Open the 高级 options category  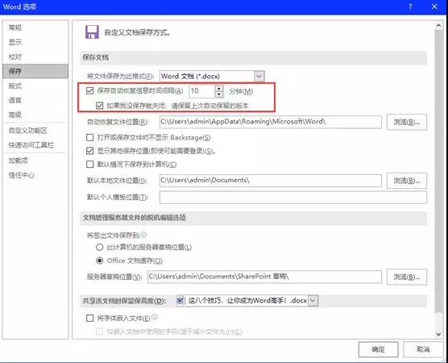(15, 115)
